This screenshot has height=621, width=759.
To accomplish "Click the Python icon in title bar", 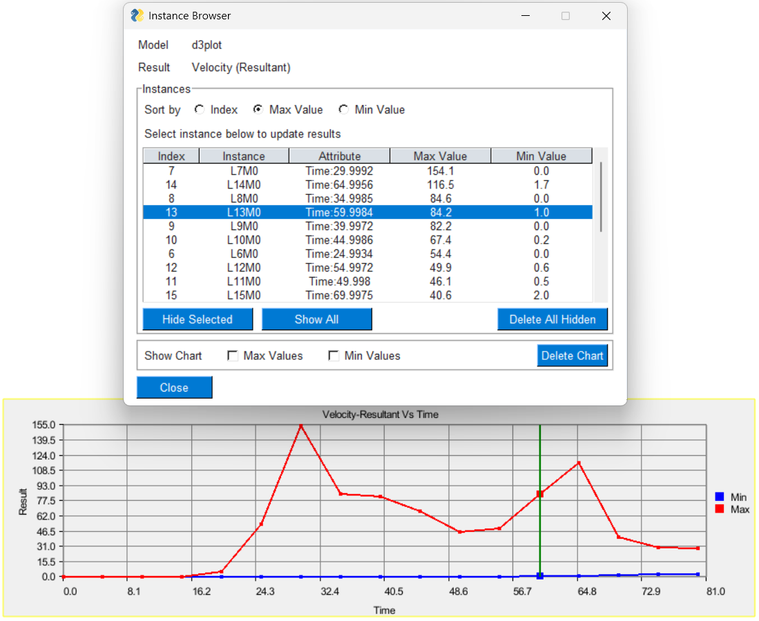I will 137,16.
